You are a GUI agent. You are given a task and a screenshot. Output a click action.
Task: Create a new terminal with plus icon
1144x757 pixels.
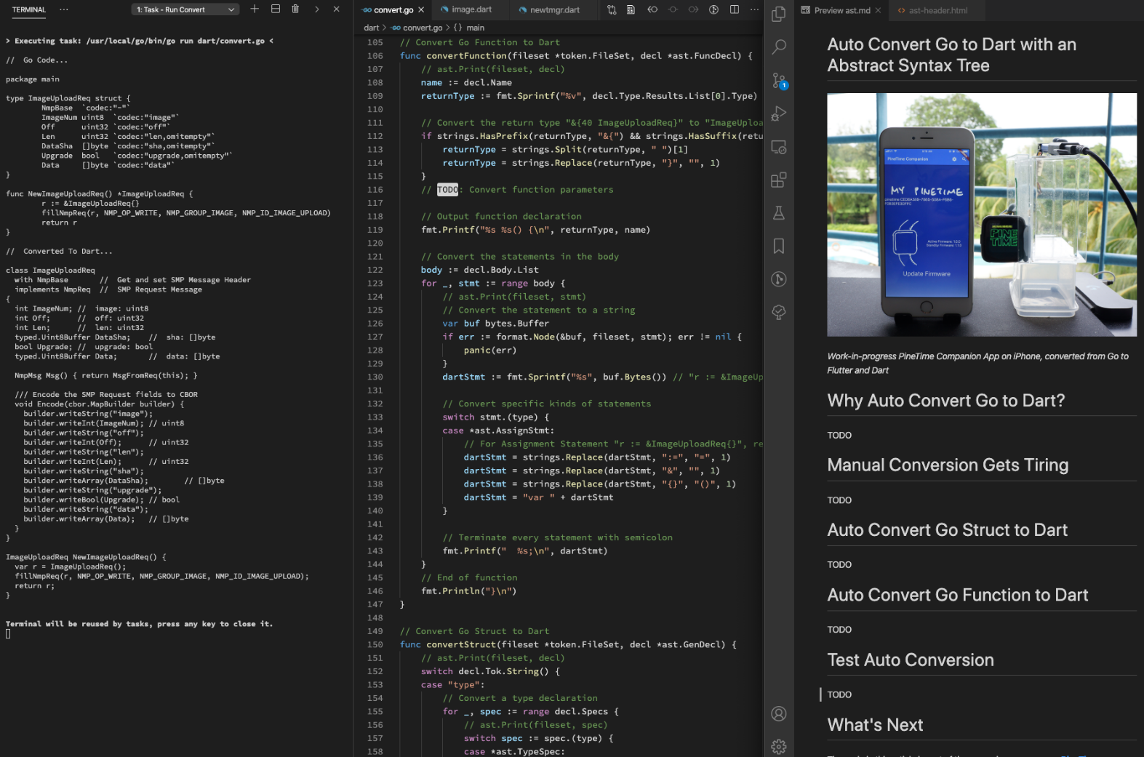pos(255,9)
